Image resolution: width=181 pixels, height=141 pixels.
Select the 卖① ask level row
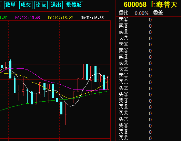pyautogui.click(x=149, y=76)
